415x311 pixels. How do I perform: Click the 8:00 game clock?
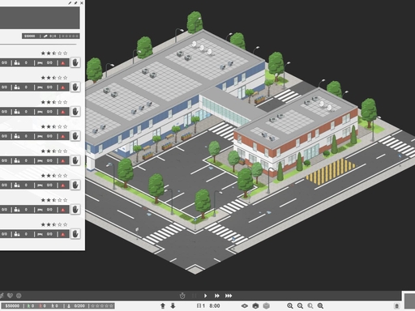[x=215, y=306]
